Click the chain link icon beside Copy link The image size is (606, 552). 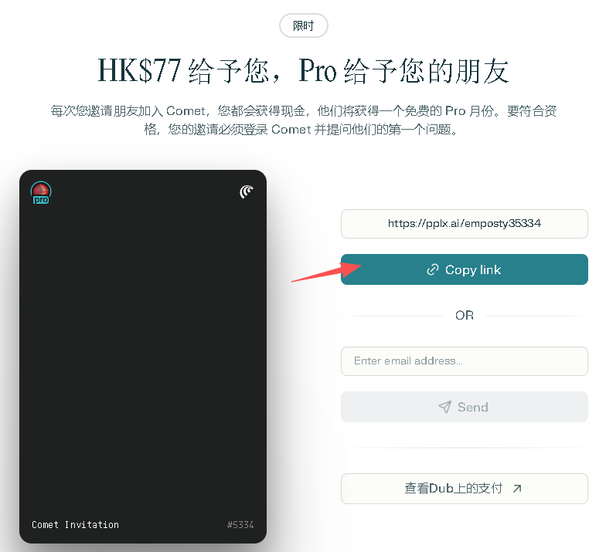pyautogui.click(x=433, y=269)
